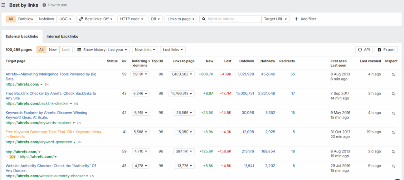The height and width of the screenshot is (180, 404).
Task: Switch to Internal backlinks tab
Action: [x=62, y=36]
